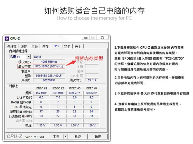Switch to the 缓存 tab
The image size is (193, 144).
click(x=23, y=46)
